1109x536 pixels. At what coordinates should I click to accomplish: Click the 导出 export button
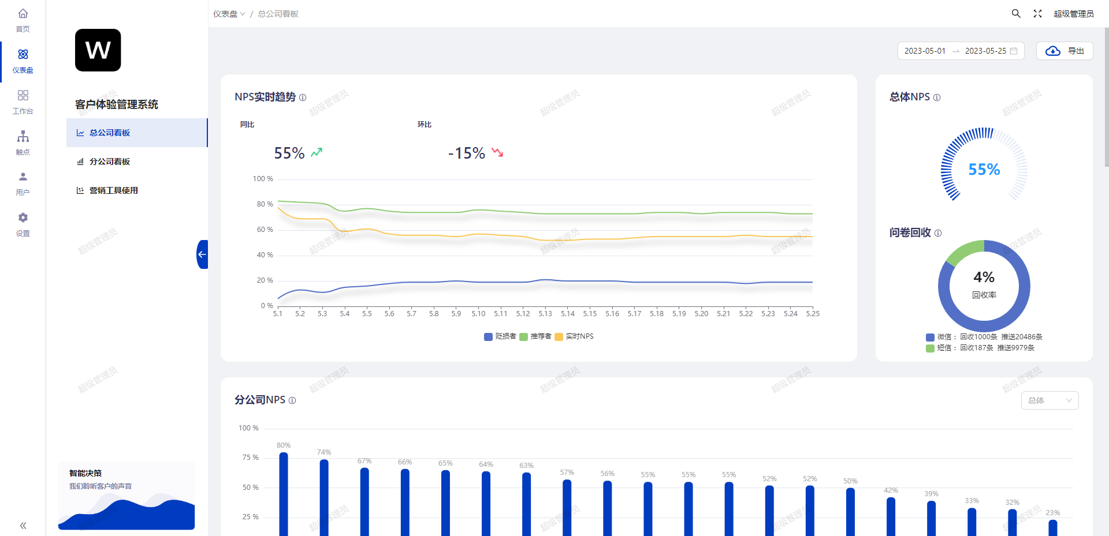tap(1065, 51)
